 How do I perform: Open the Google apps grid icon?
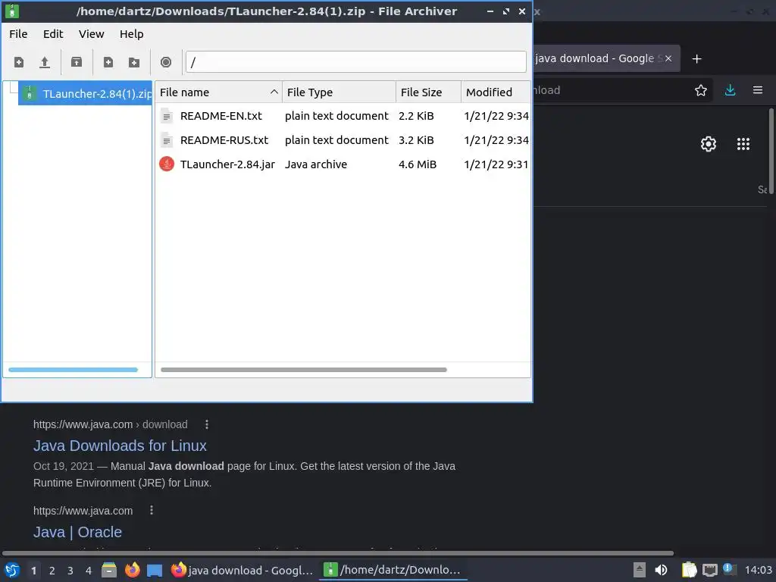743,144
